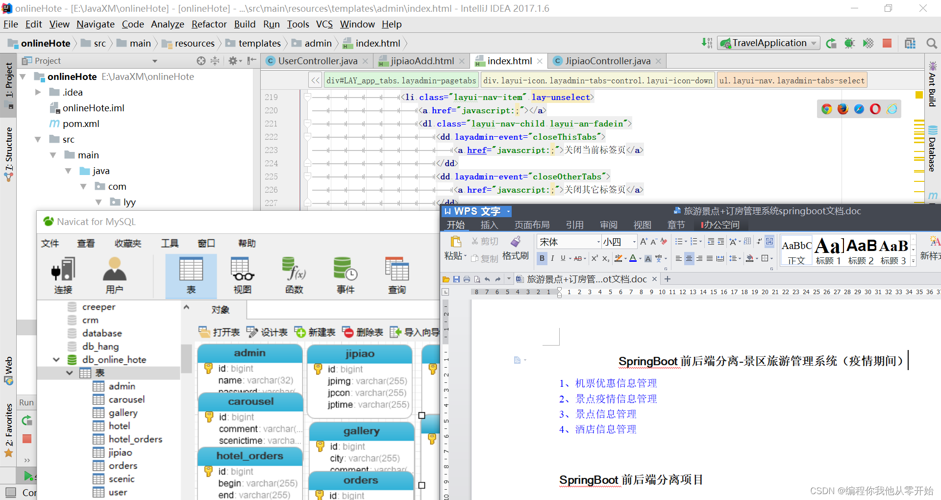Select Navicat 表 (Table) tool
This screenshot has width=941, height=500.
point(191,275)
